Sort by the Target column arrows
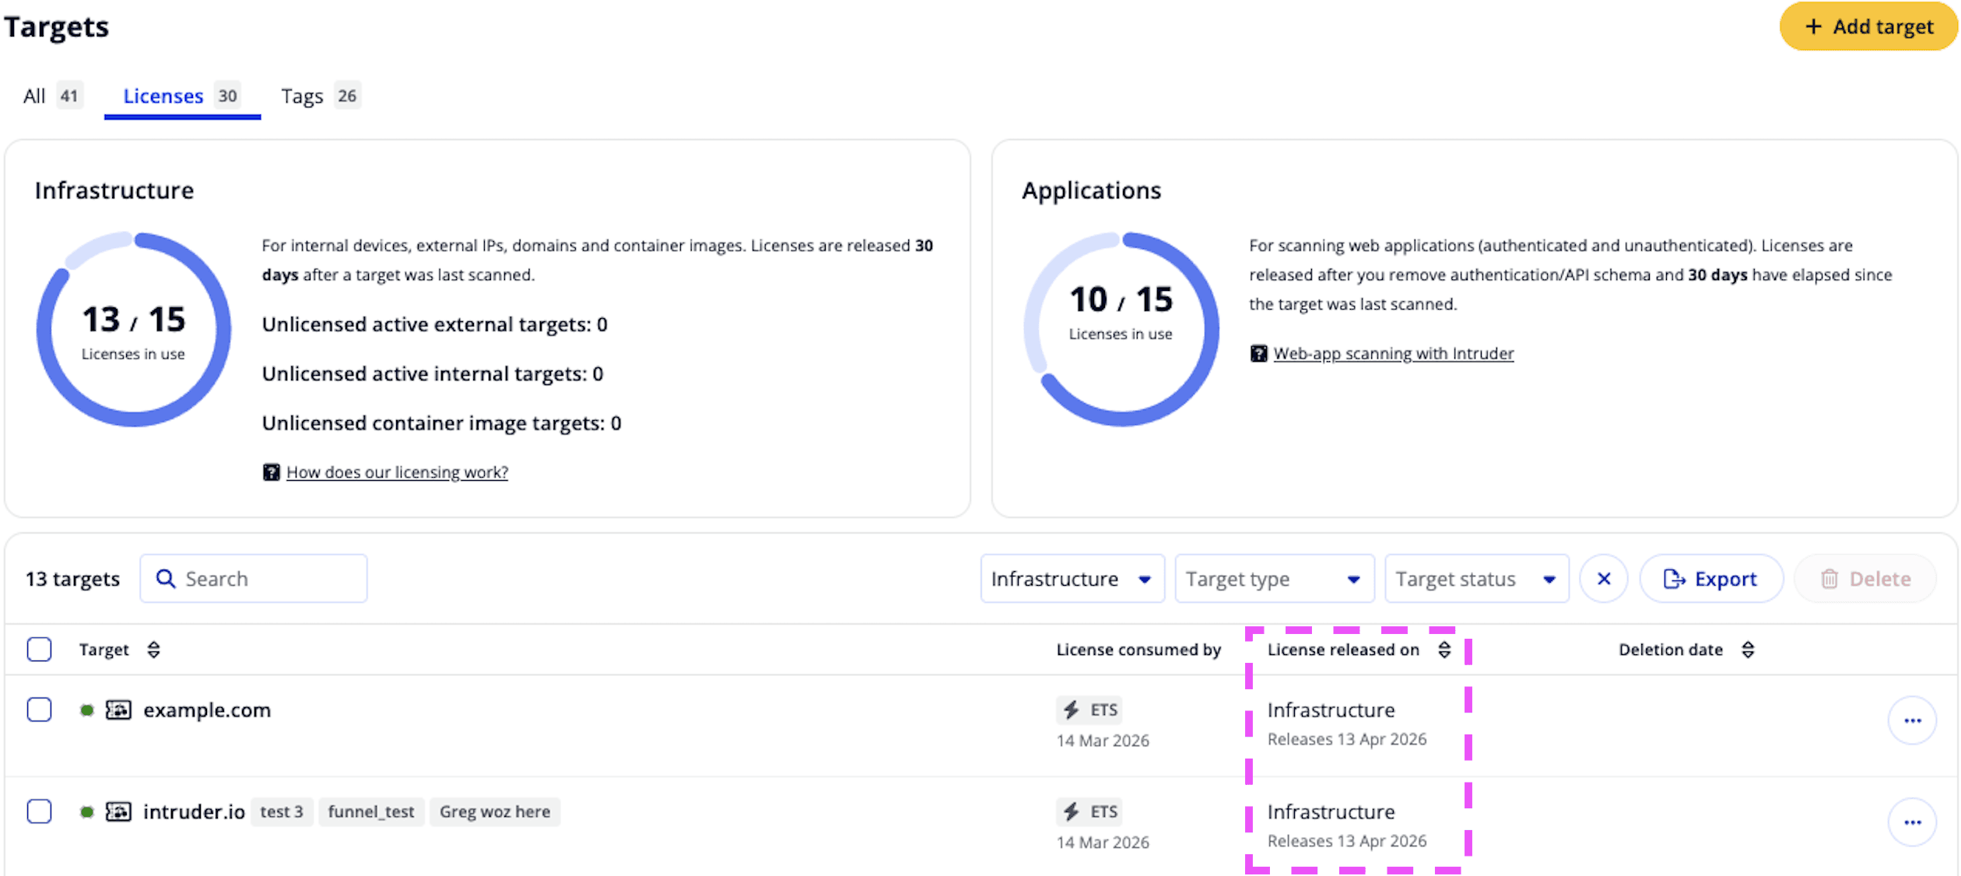 153,650
